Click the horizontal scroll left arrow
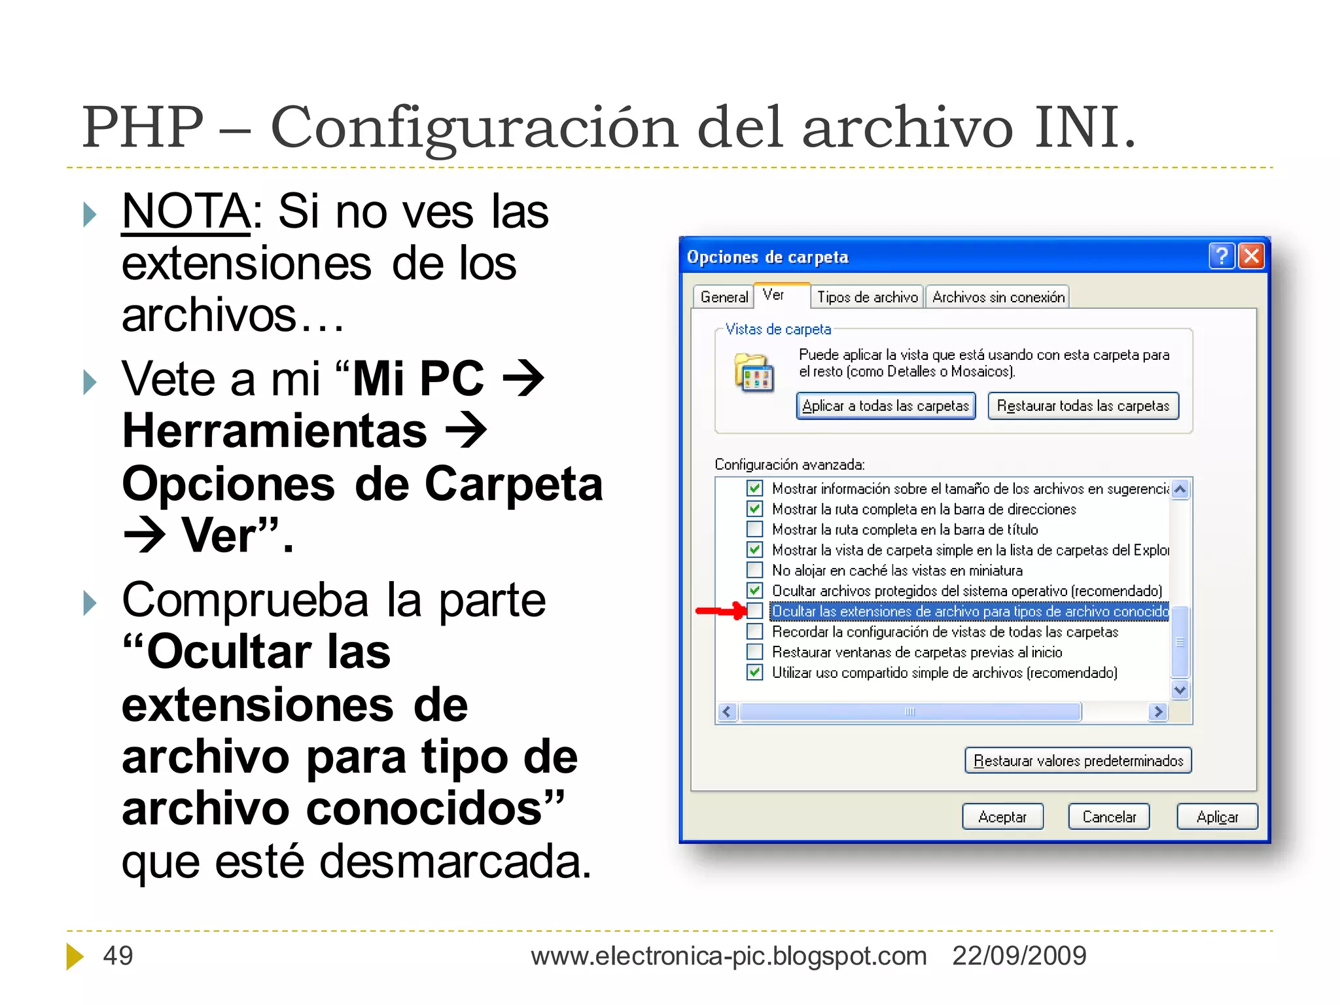The height and width of the screenshot is (1005, 1340). click(727, 712)
